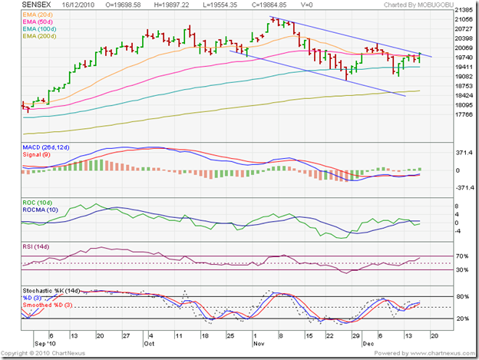Screen dimensions: 479x360
Task: Toggle the EMA (100d) legend label
Action: coord(39,31)
